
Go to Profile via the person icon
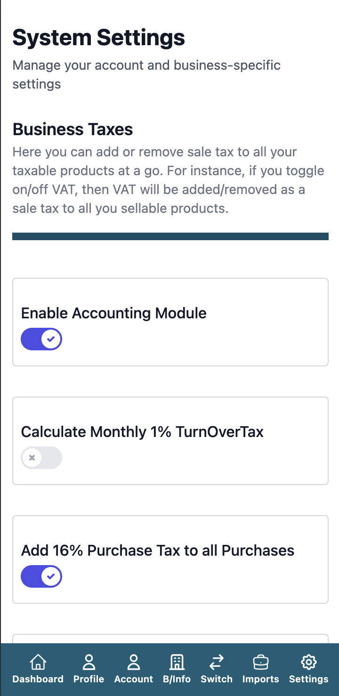click(89, 663)
